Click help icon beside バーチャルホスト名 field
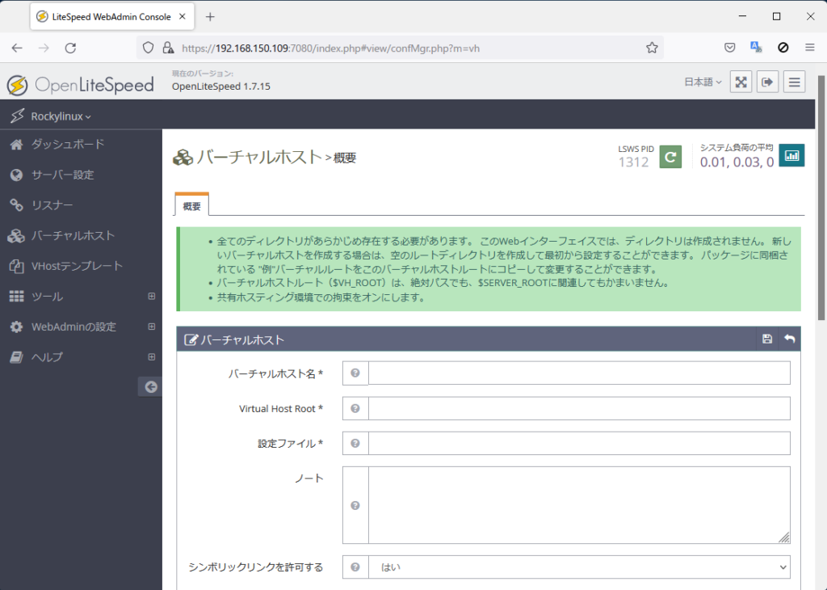This screenshot has height=590, width=827. coord(355,373)
